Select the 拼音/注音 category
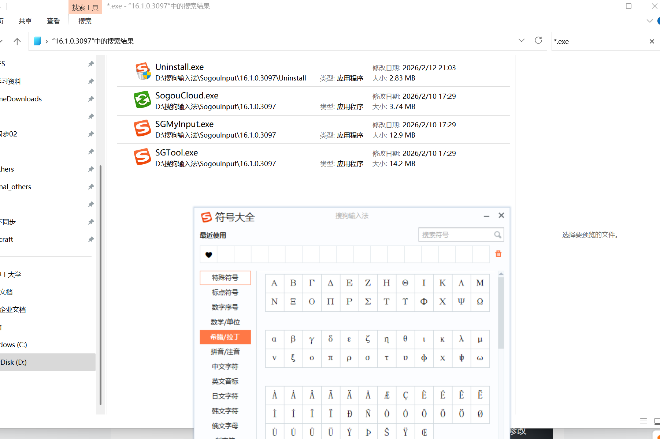 225,352
